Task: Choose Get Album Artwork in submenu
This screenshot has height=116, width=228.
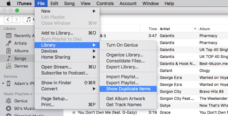Action: [x=128, y=99]
